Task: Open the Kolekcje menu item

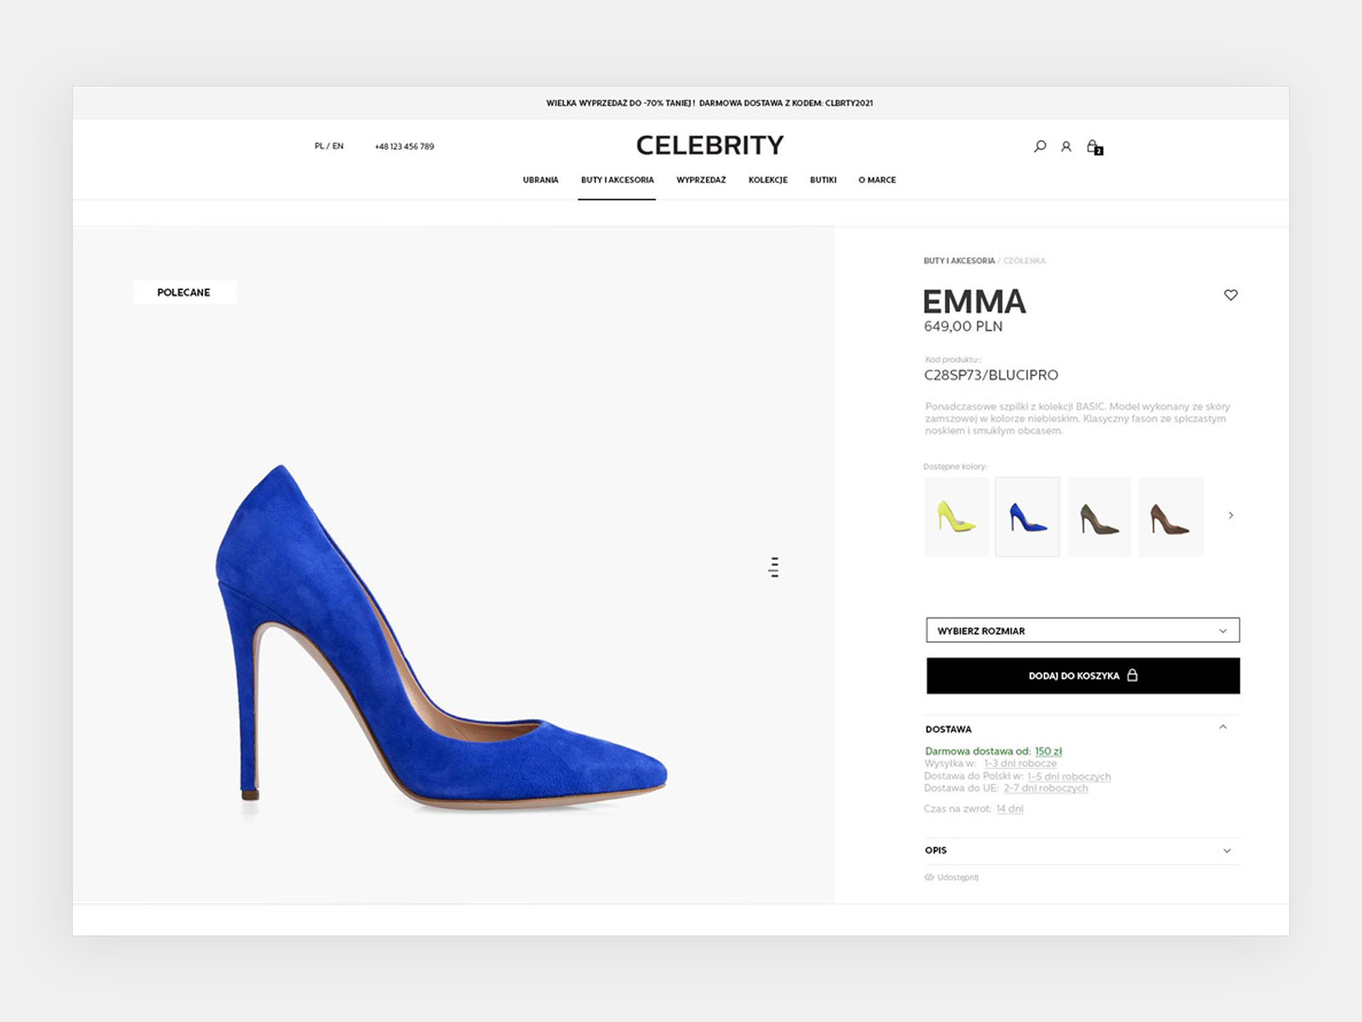Action: pyautogui.click(x=768, y=180)
